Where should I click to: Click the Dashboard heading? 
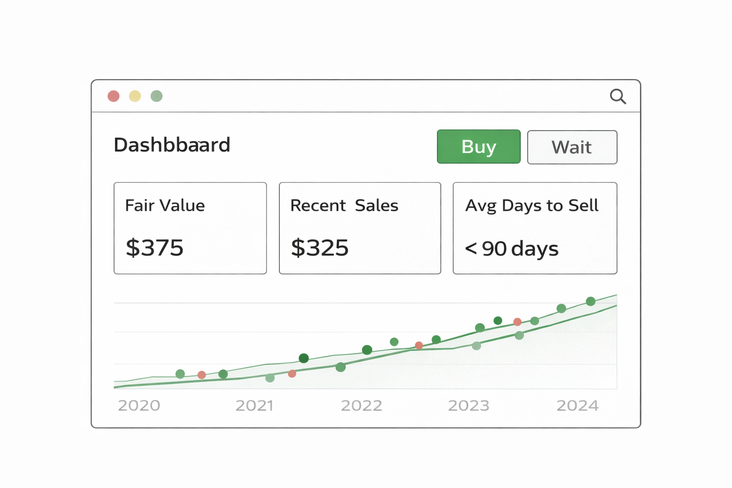[x=172, y=145]
